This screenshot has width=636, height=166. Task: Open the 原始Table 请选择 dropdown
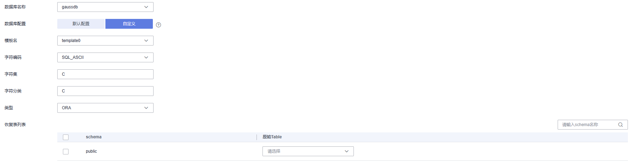(x=308, y=151)
